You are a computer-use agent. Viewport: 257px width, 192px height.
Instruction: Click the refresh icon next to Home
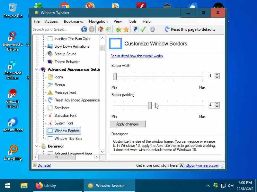tap(108, 29)
